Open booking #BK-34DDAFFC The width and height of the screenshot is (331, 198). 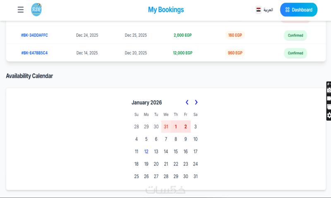pyautogui.click(x=34, y=35)
